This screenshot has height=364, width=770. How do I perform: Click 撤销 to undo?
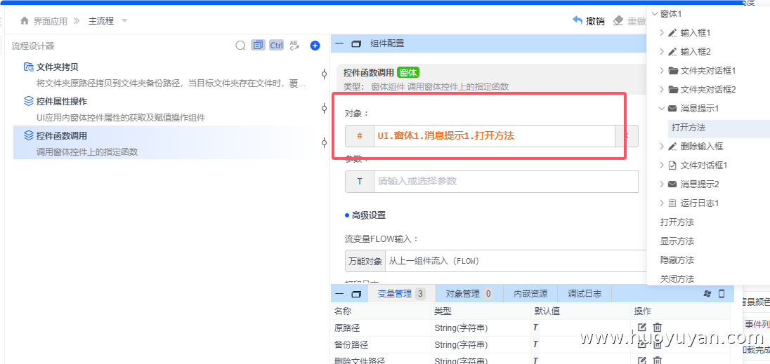[589, 21]
